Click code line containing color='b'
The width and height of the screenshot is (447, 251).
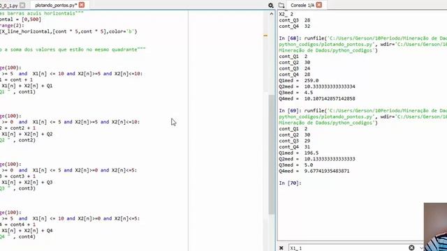tap(68, 31)
